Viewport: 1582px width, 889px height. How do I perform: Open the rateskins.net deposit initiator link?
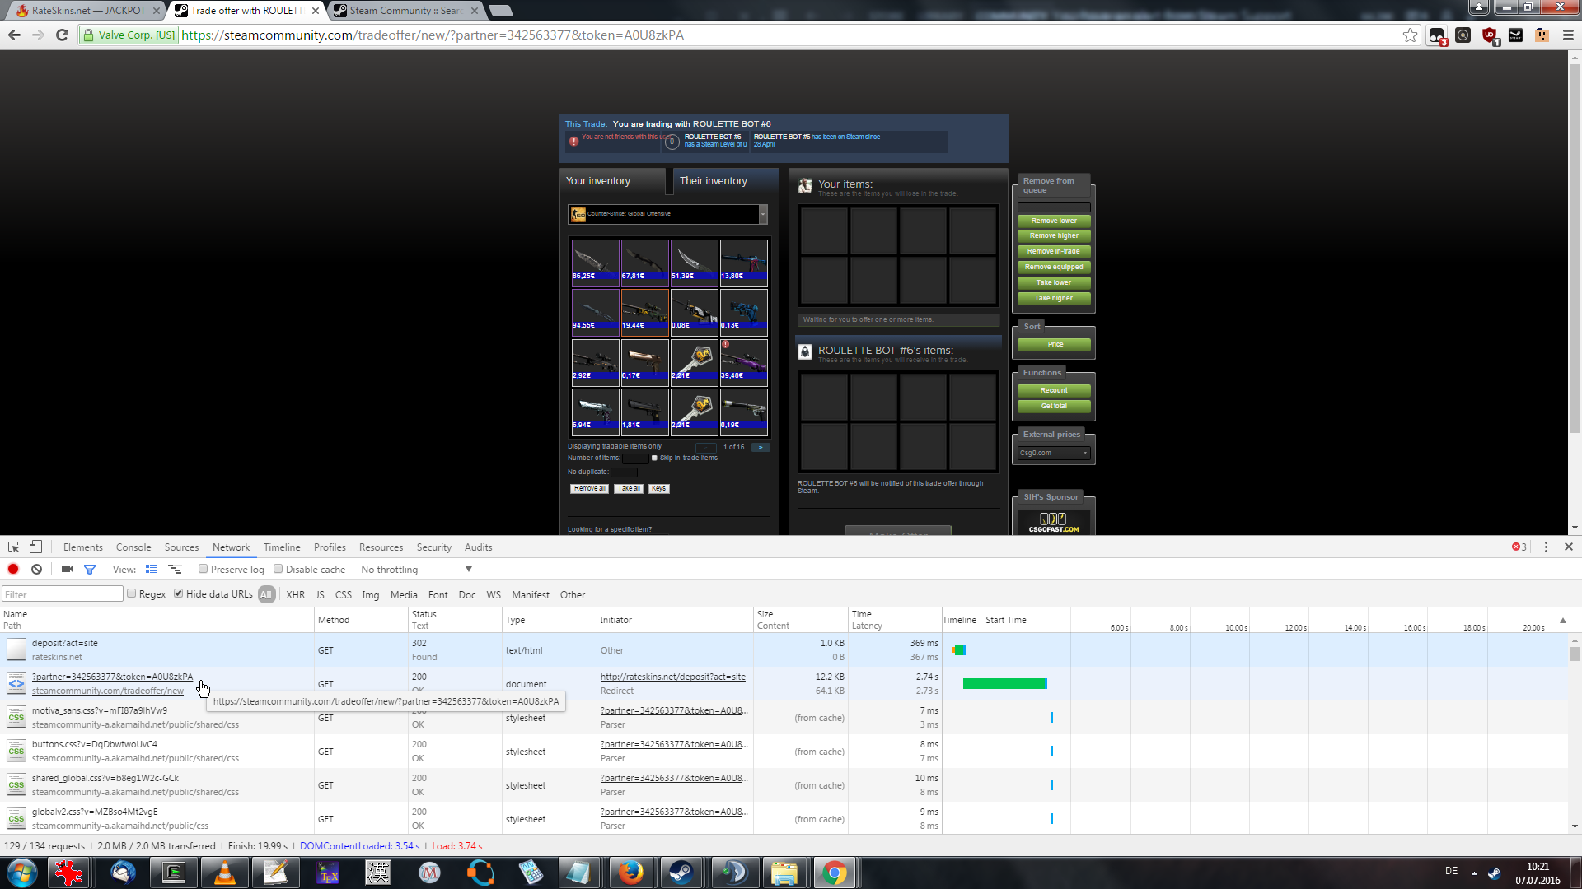tap(672, 677)
